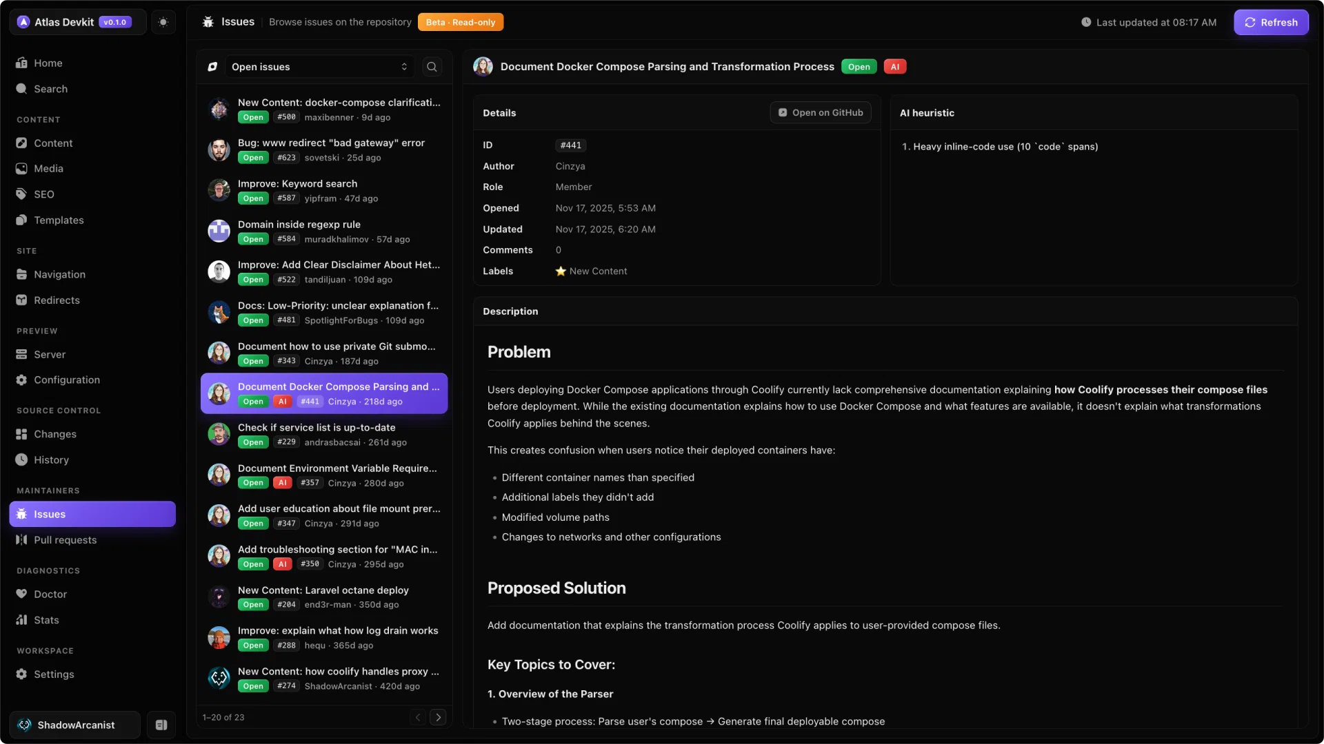
Task: Click the Atlas Devkit logo
Action: point(23,22)
